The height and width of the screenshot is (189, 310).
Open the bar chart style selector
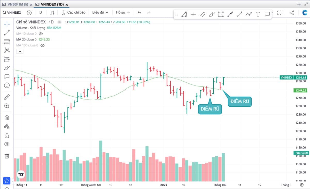click(52, 12)
